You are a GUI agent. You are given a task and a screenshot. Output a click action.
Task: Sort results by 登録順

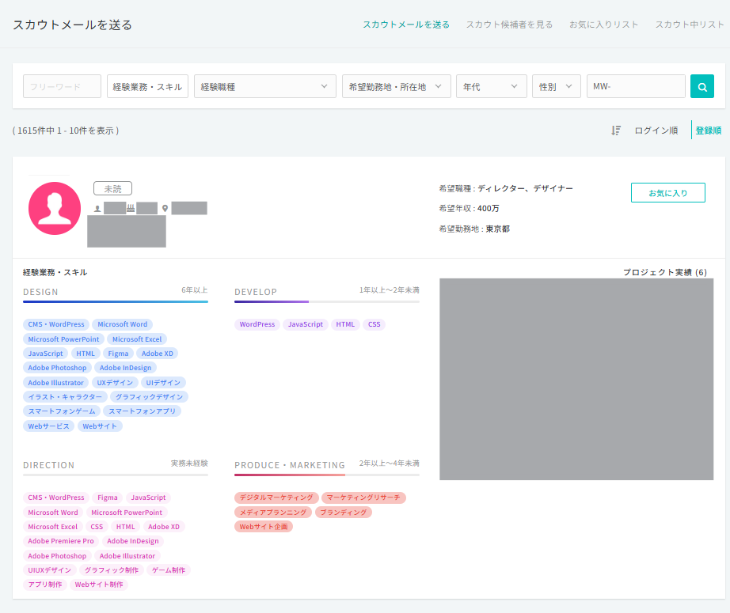click(708, 131)
